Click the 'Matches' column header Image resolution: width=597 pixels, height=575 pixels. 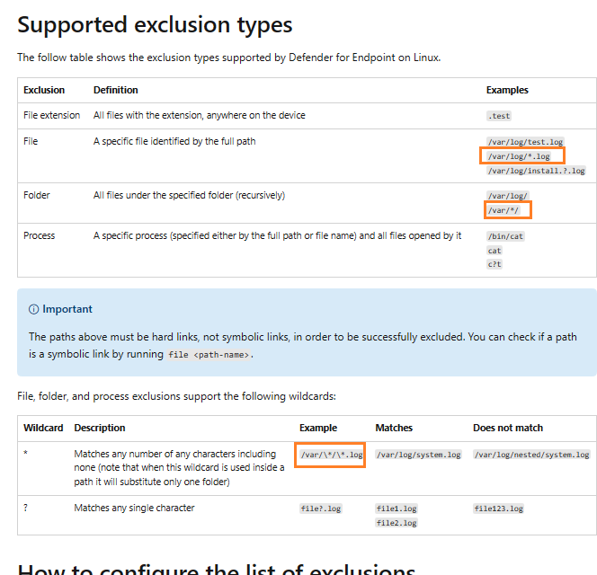(394, 429)
